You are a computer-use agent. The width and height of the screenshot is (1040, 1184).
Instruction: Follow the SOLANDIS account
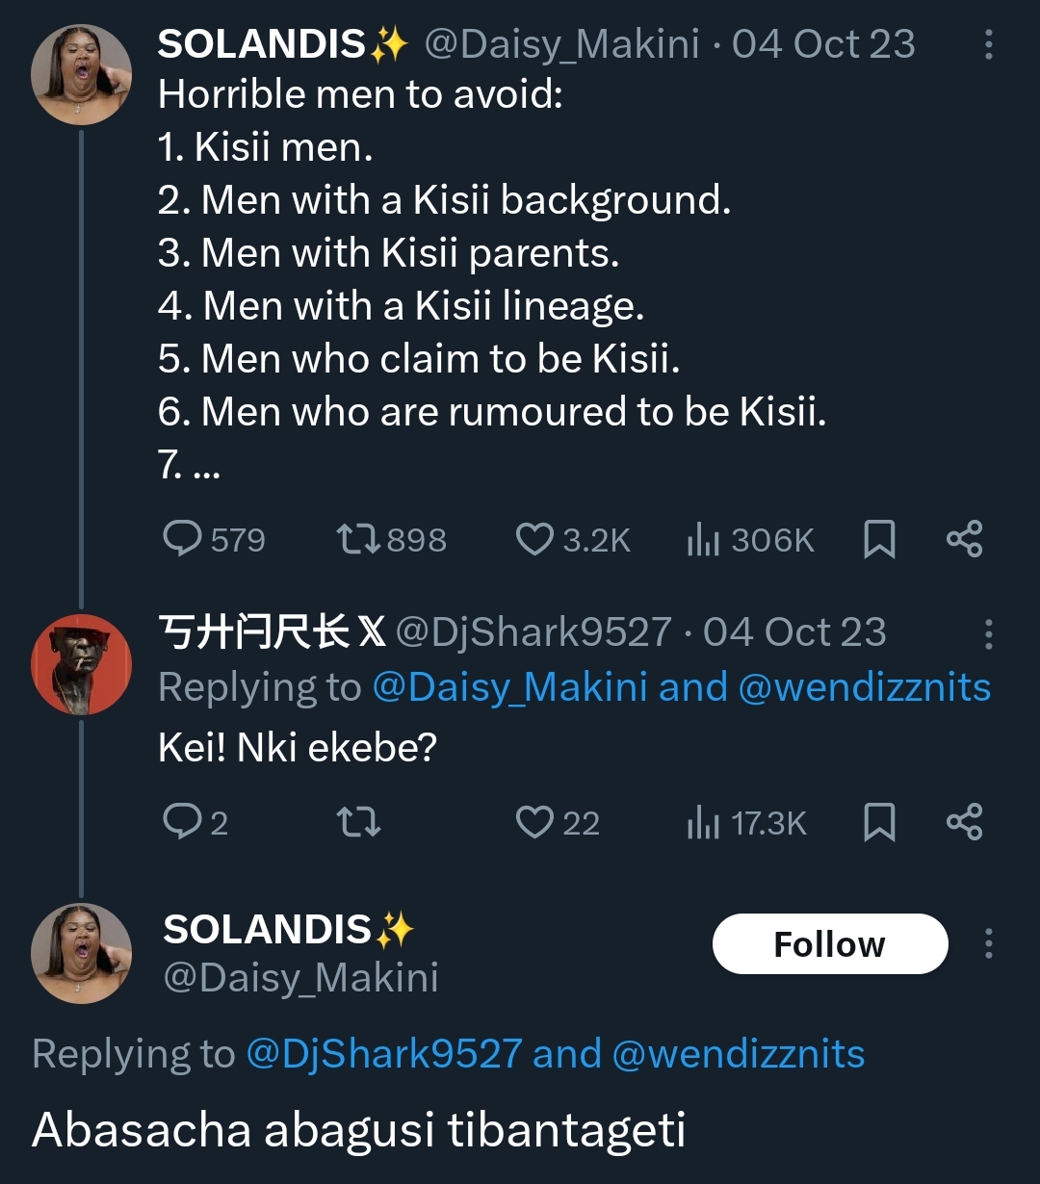click(x=829, y=944)
